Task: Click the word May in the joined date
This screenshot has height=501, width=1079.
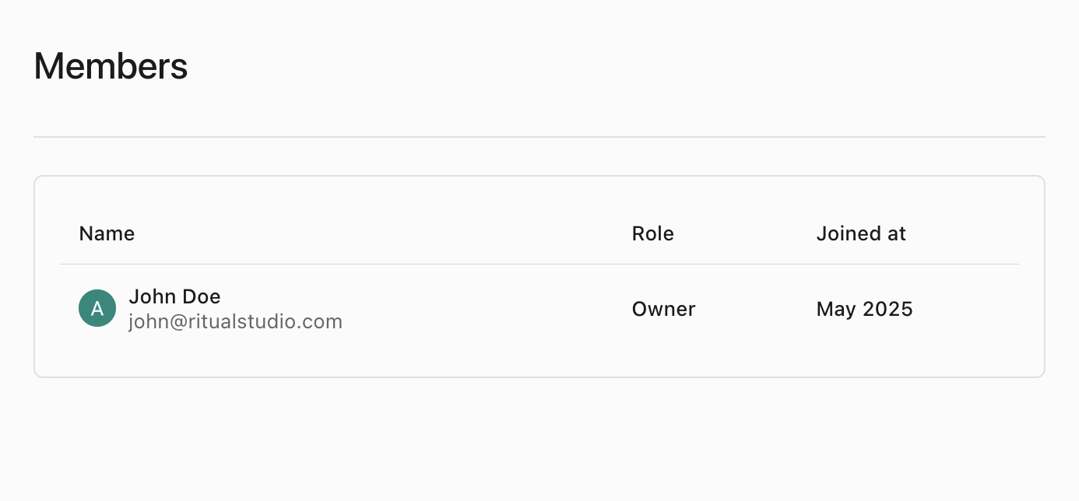Action: click(836, 309)
